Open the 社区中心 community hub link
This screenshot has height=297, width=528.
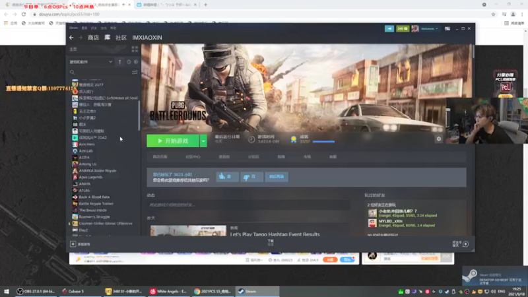pos(193,157)
